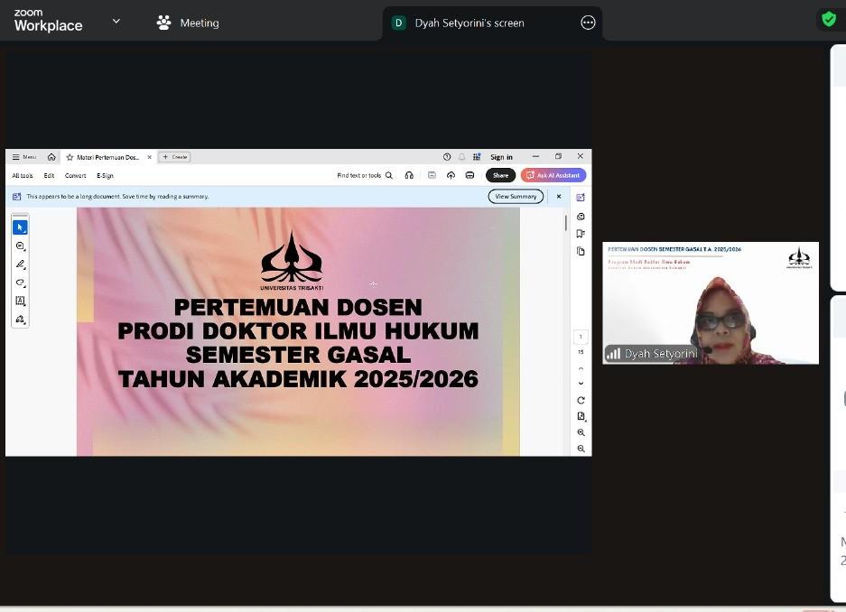
Task: Expand the Zoom Workplace dropdown chevron
Action: (x=116, y=22)
